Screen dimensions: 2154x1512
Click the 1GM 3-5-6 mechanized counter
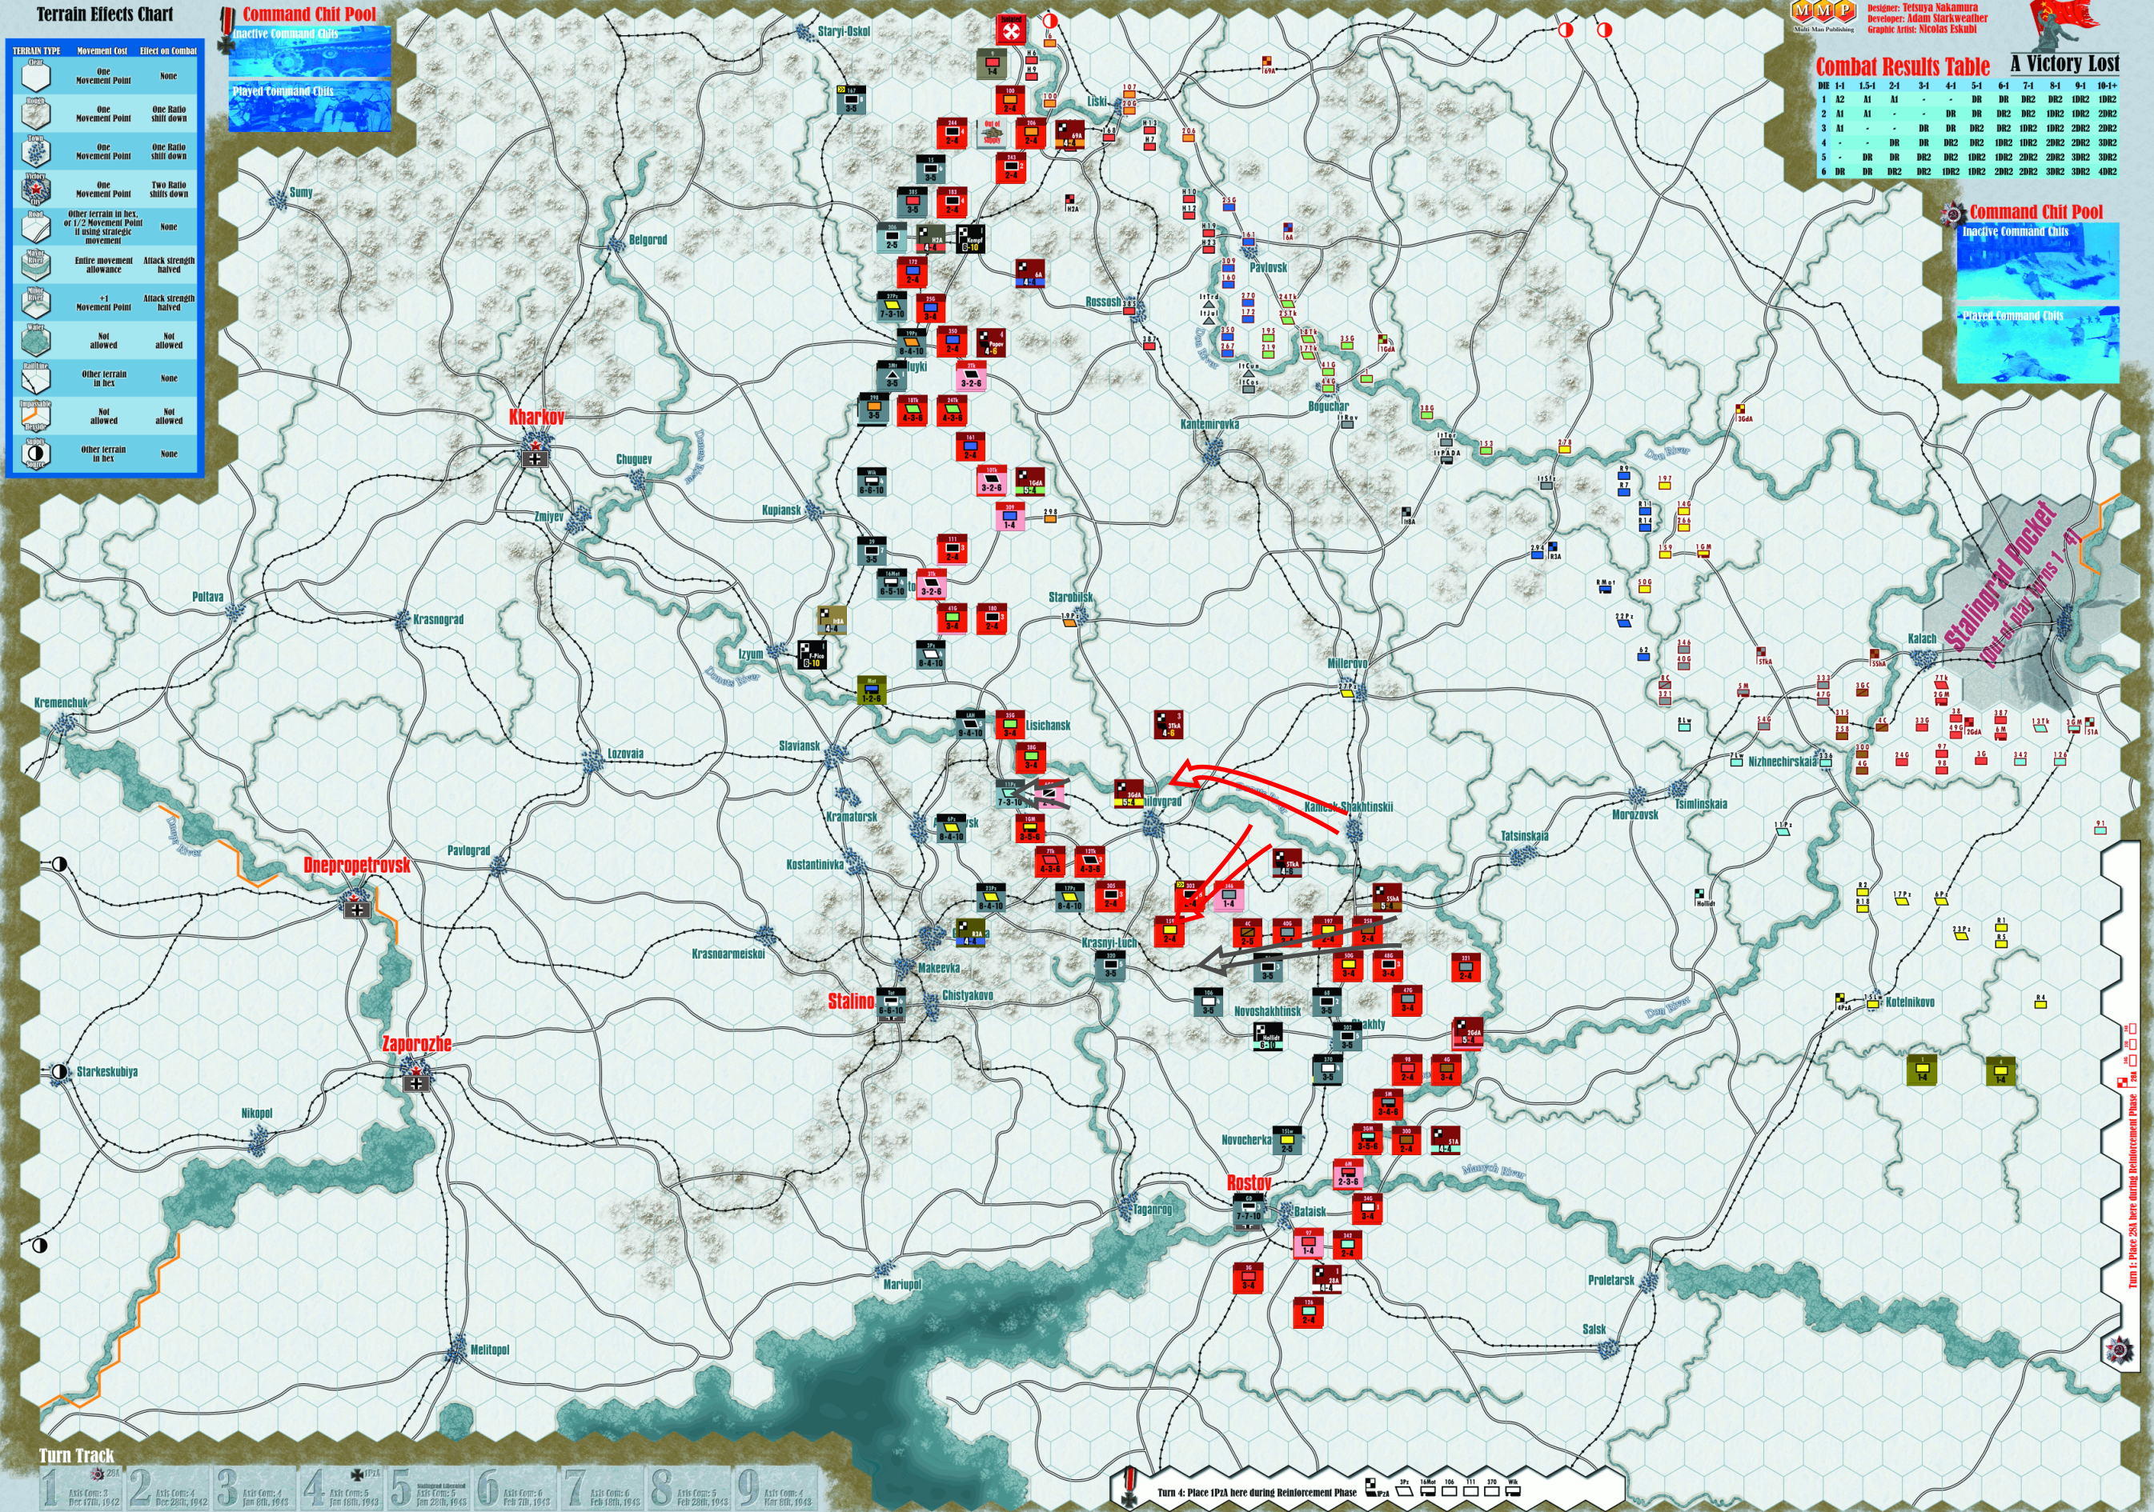[1030, 829]
